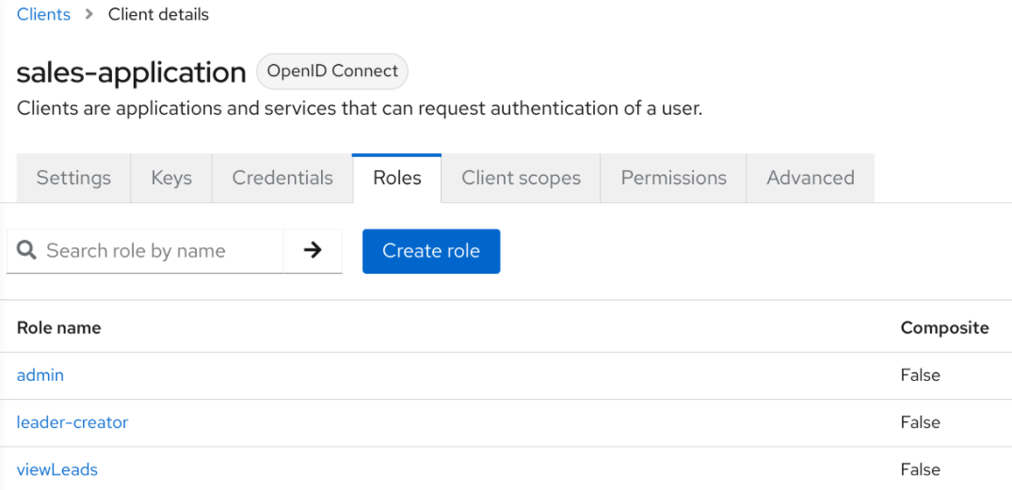
Task: Click the OpenID Connect badge
Action: click(332, 71)
